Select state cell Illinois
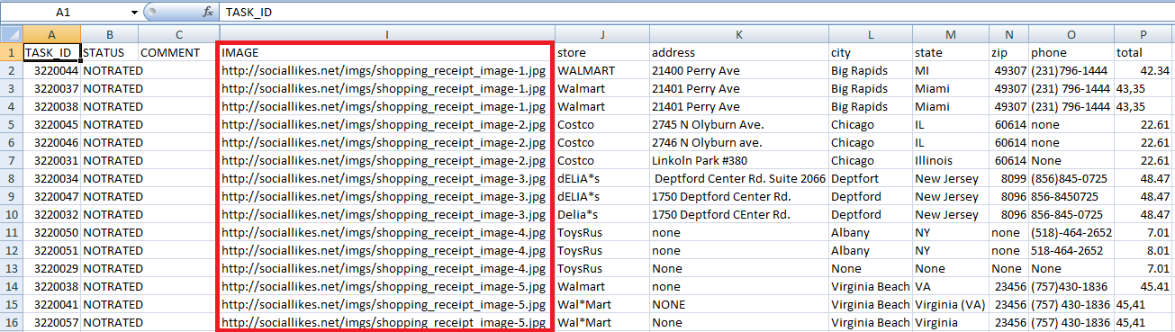Screen dimensions: 1175x332 coord(950,160)
